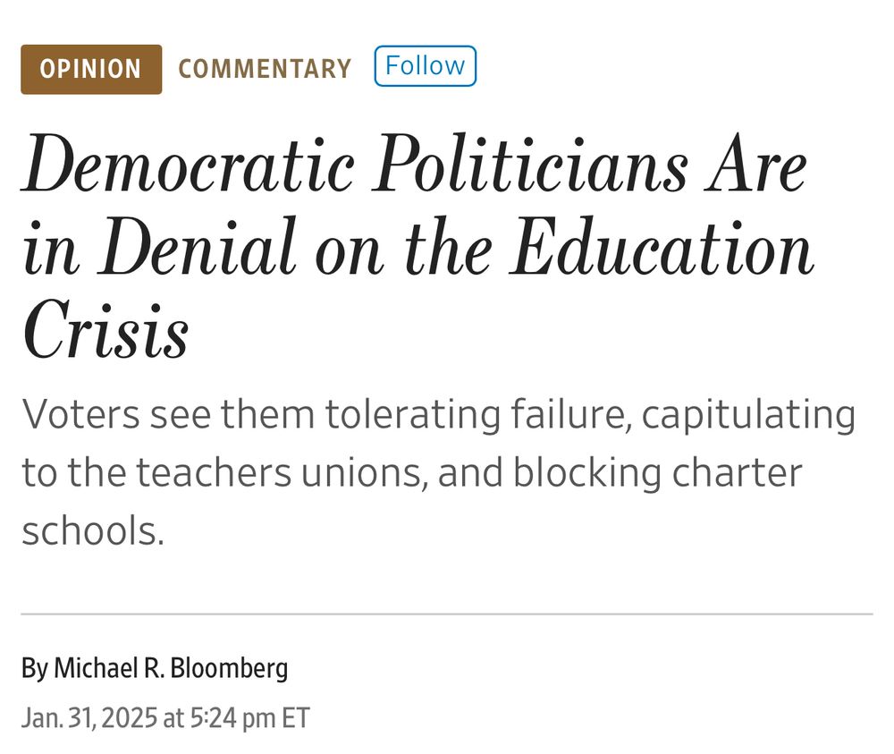The height and width of the screenshot is (754, 894).
Task: Toggle following the Commentary column
Action: tap(426, 65)
